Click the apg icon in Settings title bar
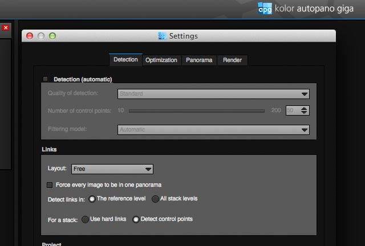Image resolution: width=365 pixels, height=246 pixels. pos(163,36)
